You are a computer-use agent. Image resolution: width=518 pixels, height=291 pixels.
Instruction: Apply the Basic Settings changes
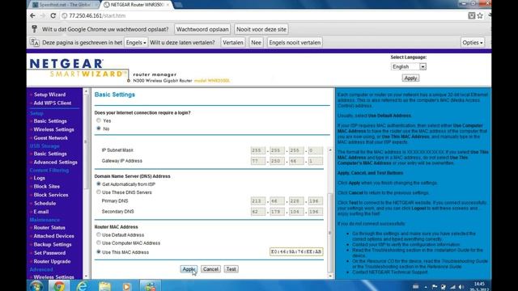[189, 269]
